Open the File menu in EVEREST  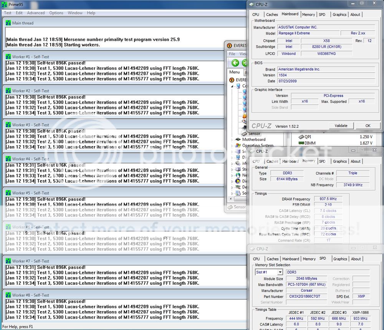tap(232, 54)
